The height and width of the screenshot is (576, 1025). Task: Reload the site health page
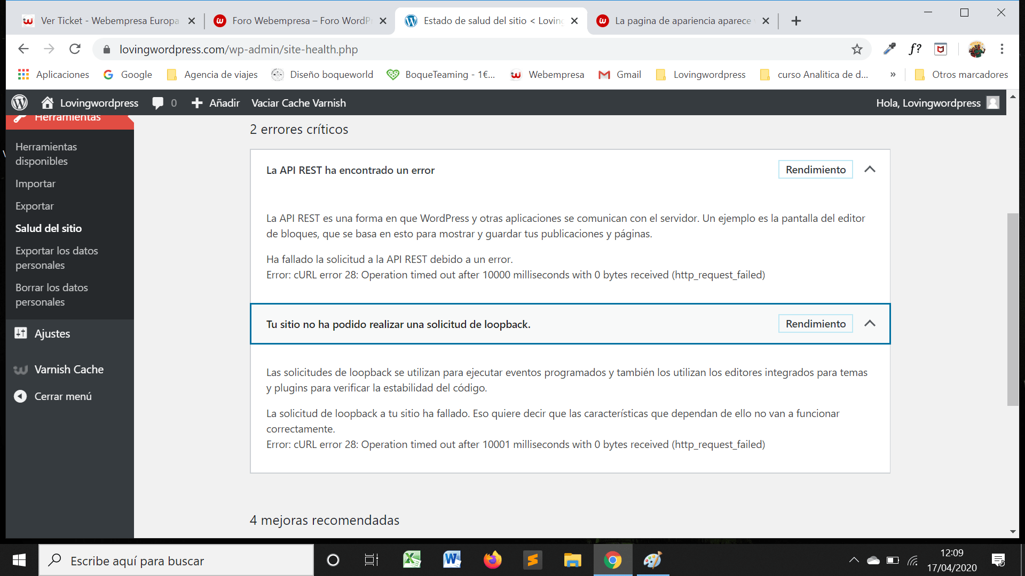75,49
